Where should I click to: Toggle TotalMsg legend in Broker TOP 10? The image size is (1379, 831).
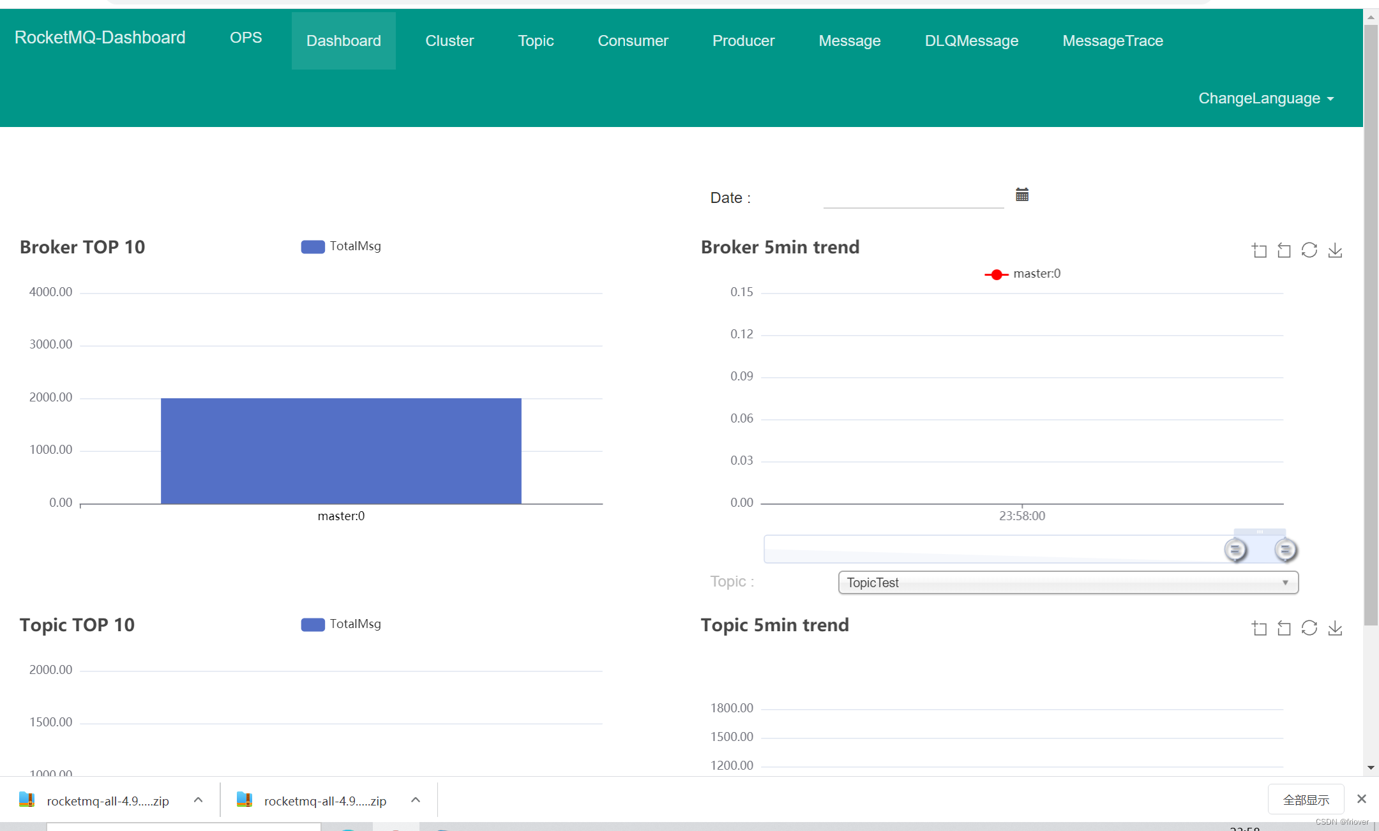[341, 246]
